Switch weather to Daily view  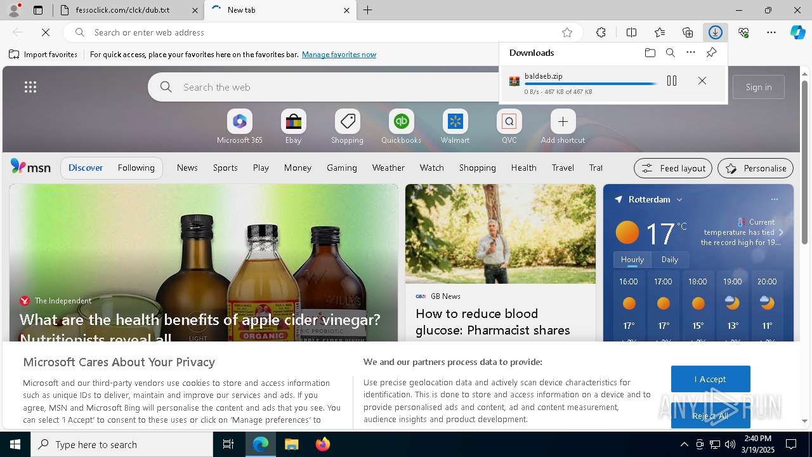670,260
